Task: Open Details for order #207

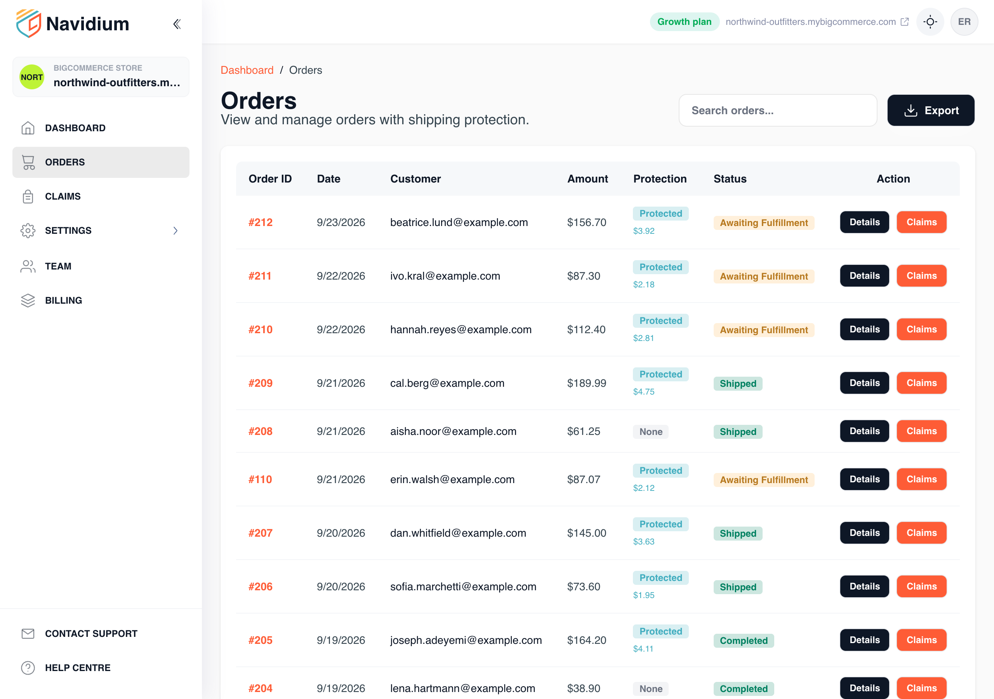Action: (865, 533)
